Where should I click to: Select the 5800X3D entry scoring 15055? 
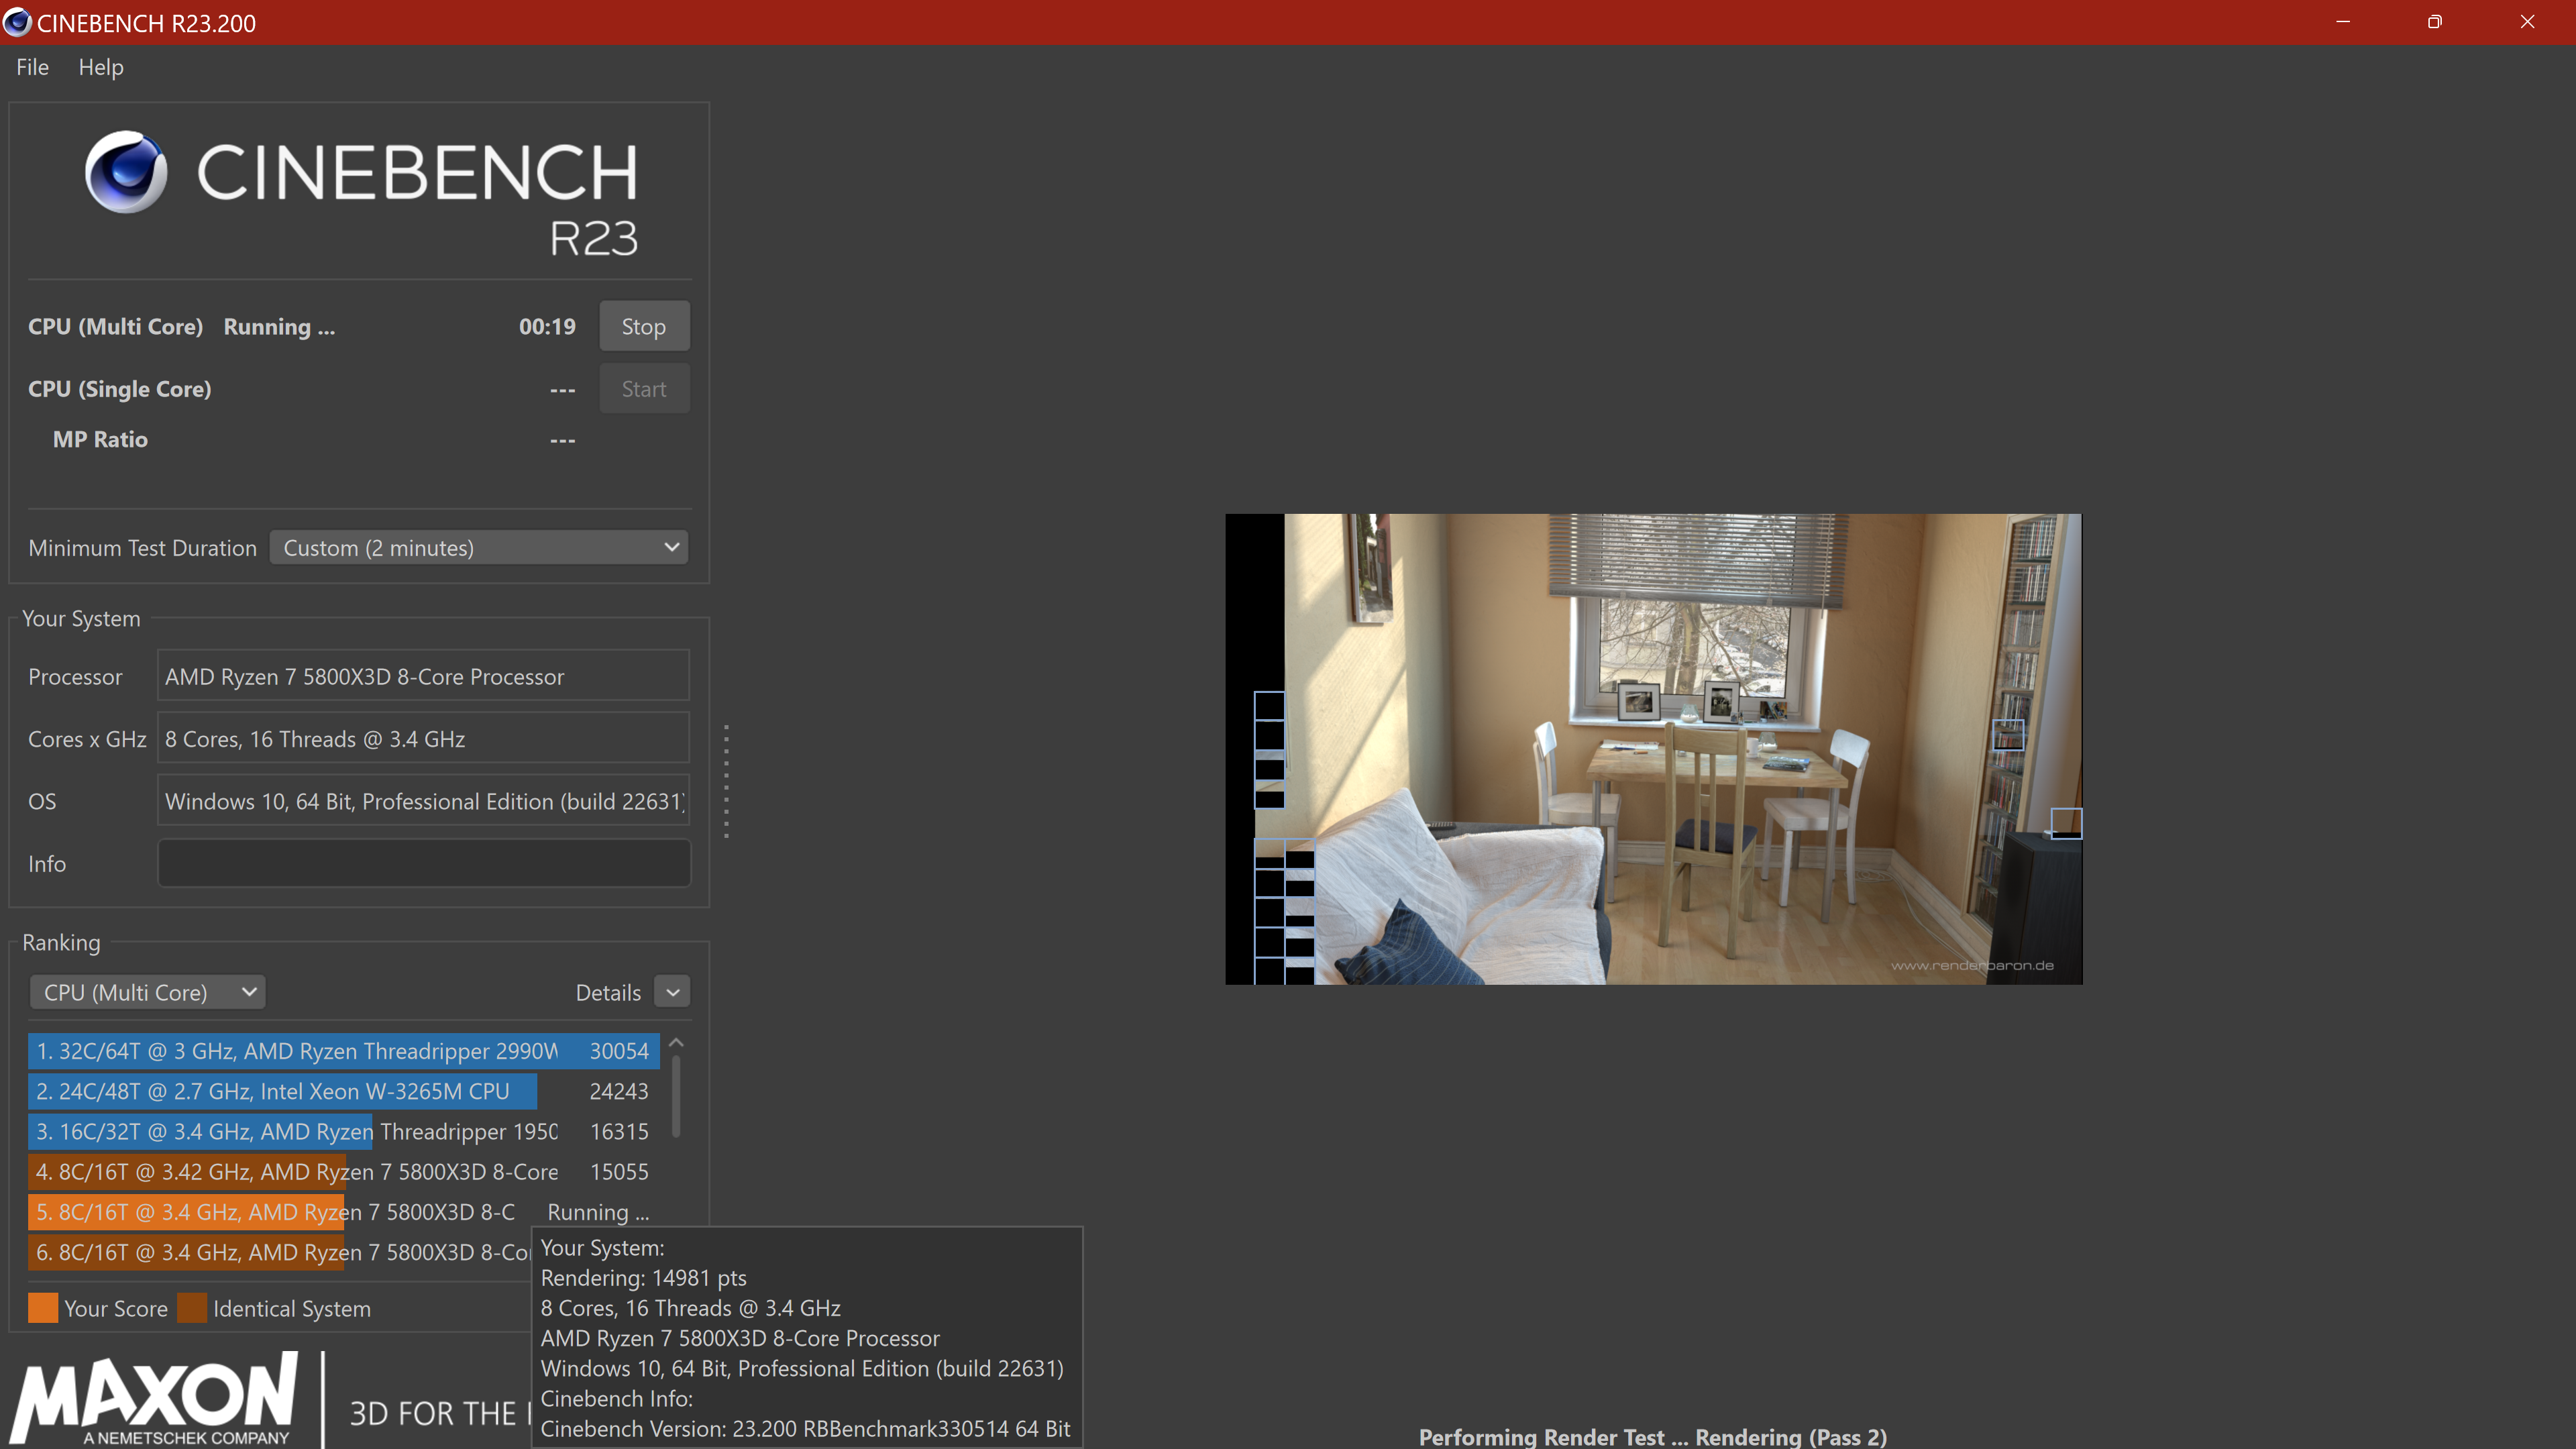pos(342,1171)
